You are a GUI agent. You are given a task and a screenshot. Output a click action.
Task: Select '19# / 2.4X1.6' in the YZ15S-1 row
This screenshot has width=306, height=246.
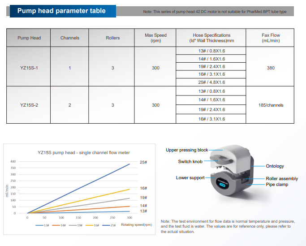point(211,67)
